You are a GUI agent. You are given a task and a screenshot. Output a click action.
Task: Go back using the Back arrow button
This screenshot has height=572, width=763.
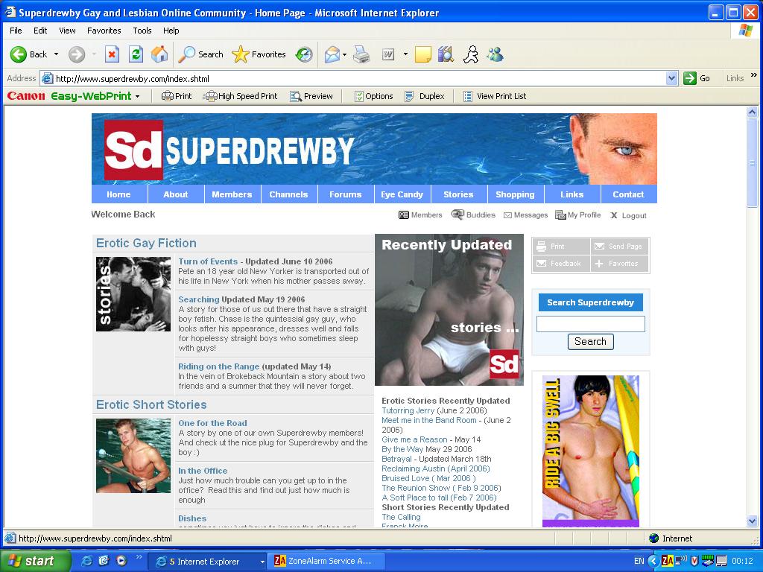[x=29, y=54]
